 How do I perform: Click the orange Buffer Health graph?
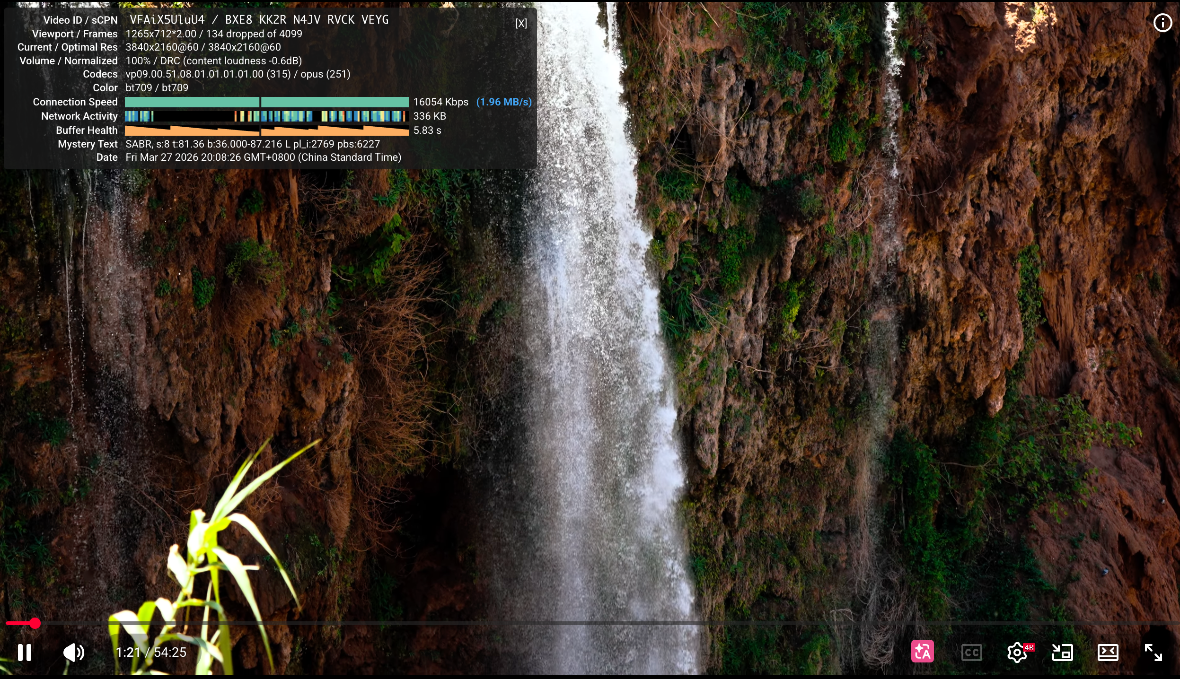266,131
